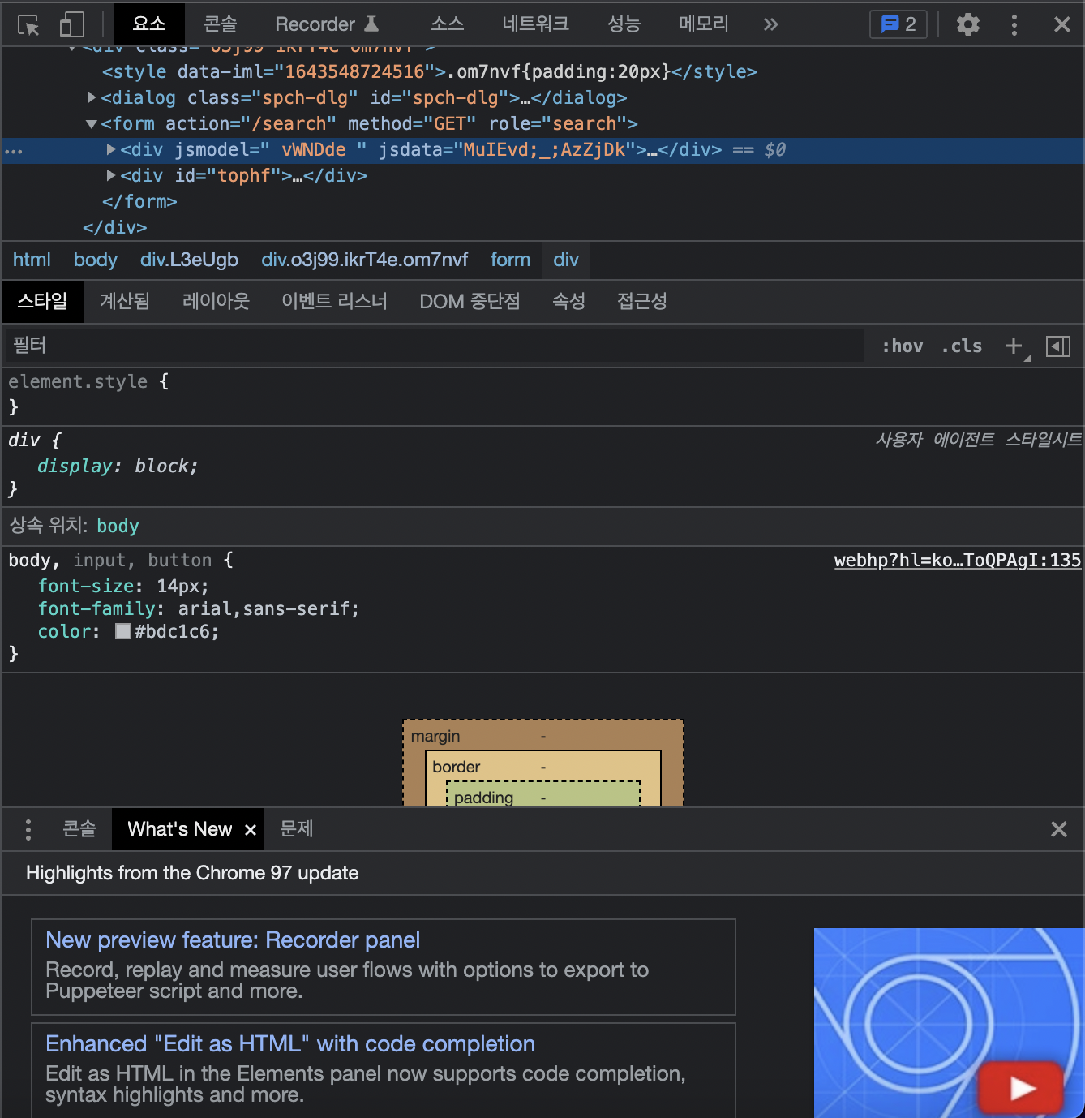Open the DOM 중단점 sub-tab
The width and height of the screenshot is (1085, 1118).
click(470, 302)
